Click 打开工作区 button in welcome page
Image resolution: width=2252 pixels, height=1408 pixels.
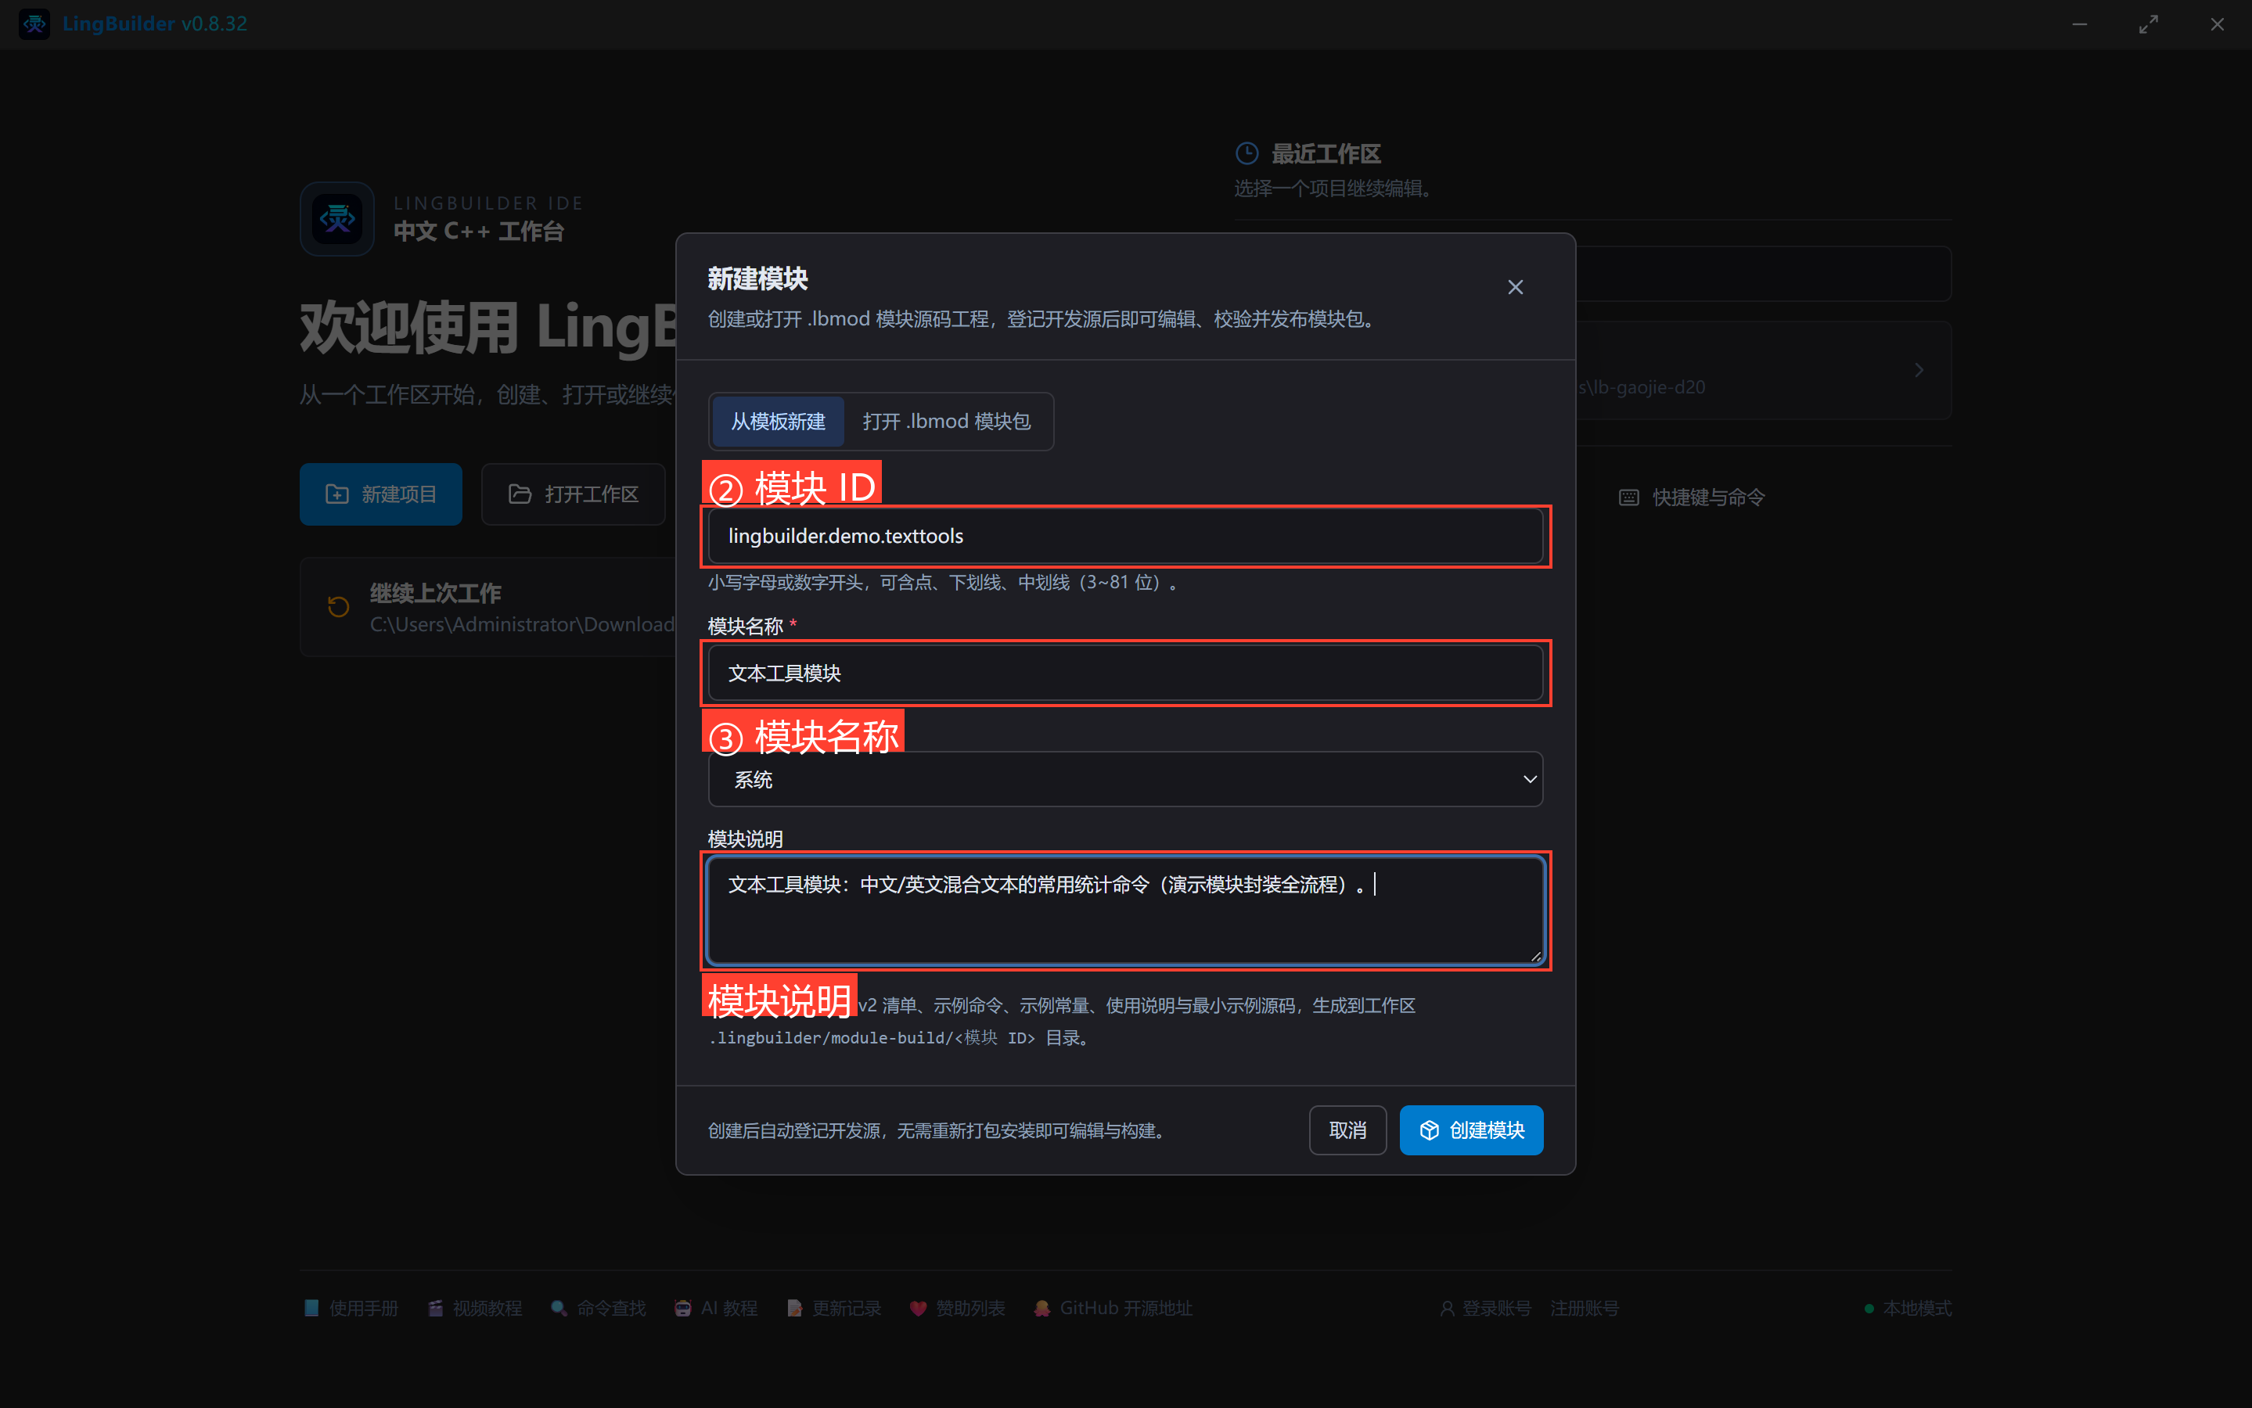pos(573,494)
